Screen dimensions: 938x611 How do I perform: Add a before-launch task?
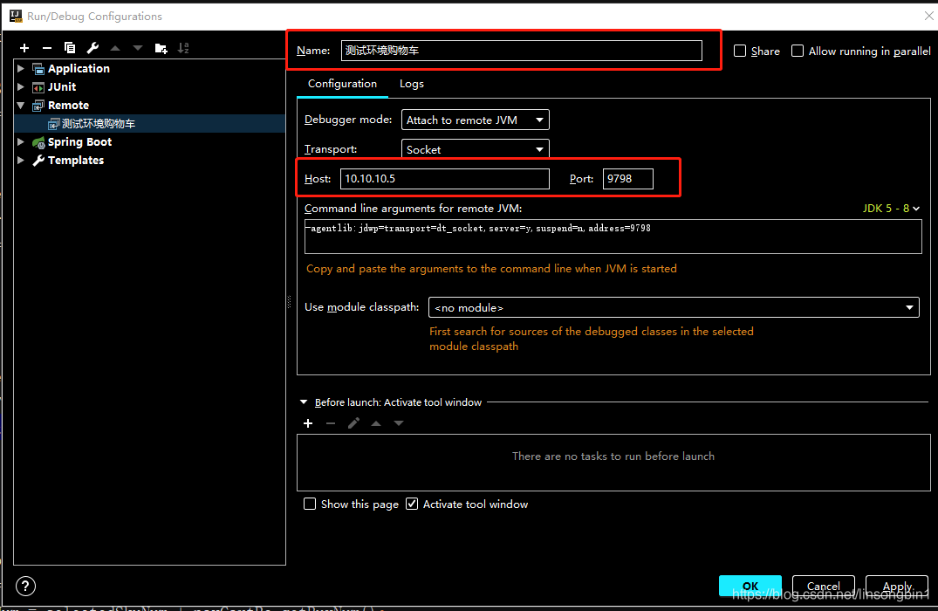[308, 423]
